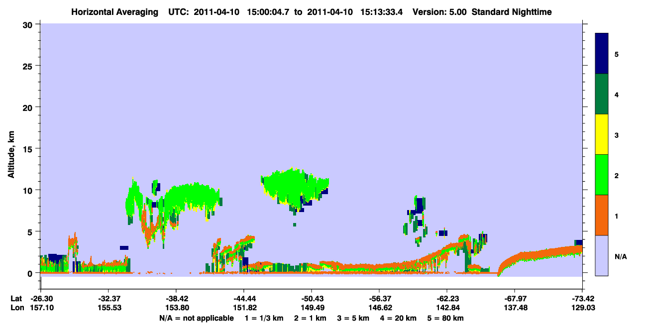Click the longitude label 129.03

point(583,308)
